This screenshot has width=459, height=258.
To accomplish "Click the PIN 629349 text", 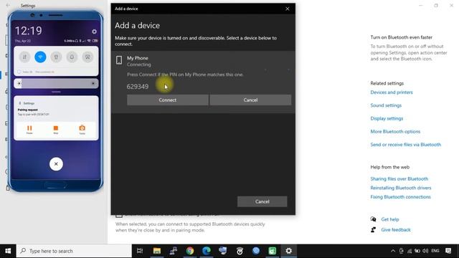I will coord(138,87).
